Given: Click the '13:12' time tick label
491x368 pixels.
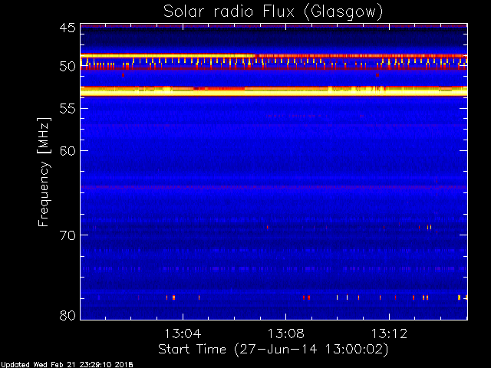Looking at the screenshot, I should [x=389, y=334].
